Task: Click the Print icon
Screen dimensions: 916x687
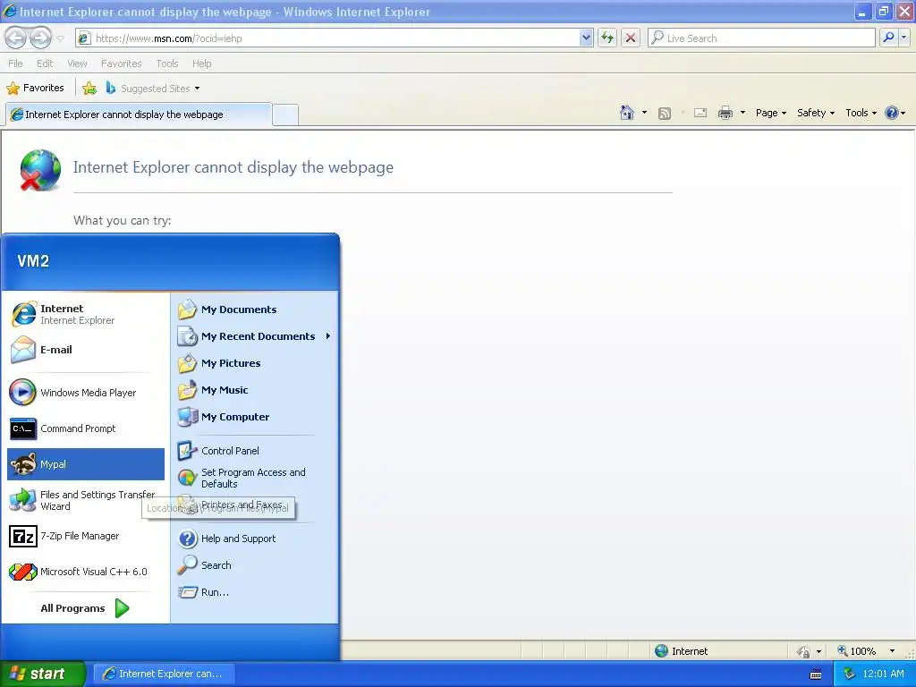Action: click(725, 113)
